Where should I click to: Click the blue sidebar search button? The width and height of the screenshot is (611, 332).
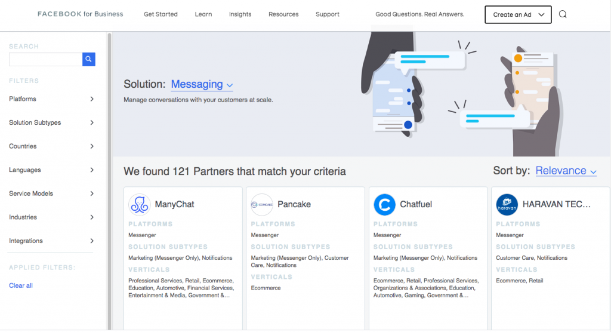click(x=89, y=59)
